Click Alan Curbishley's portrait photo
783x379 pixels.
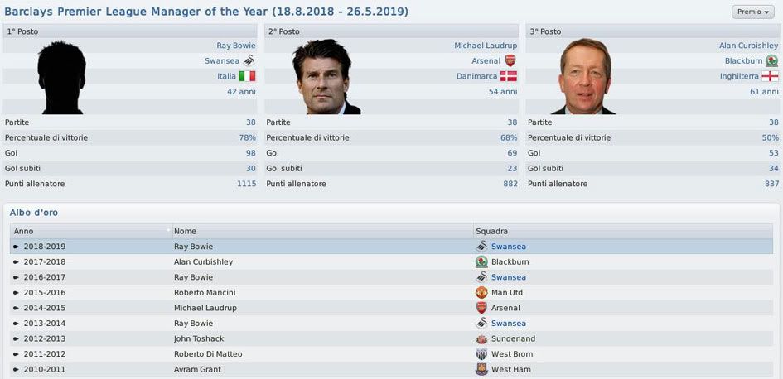[x=585, y=76]
